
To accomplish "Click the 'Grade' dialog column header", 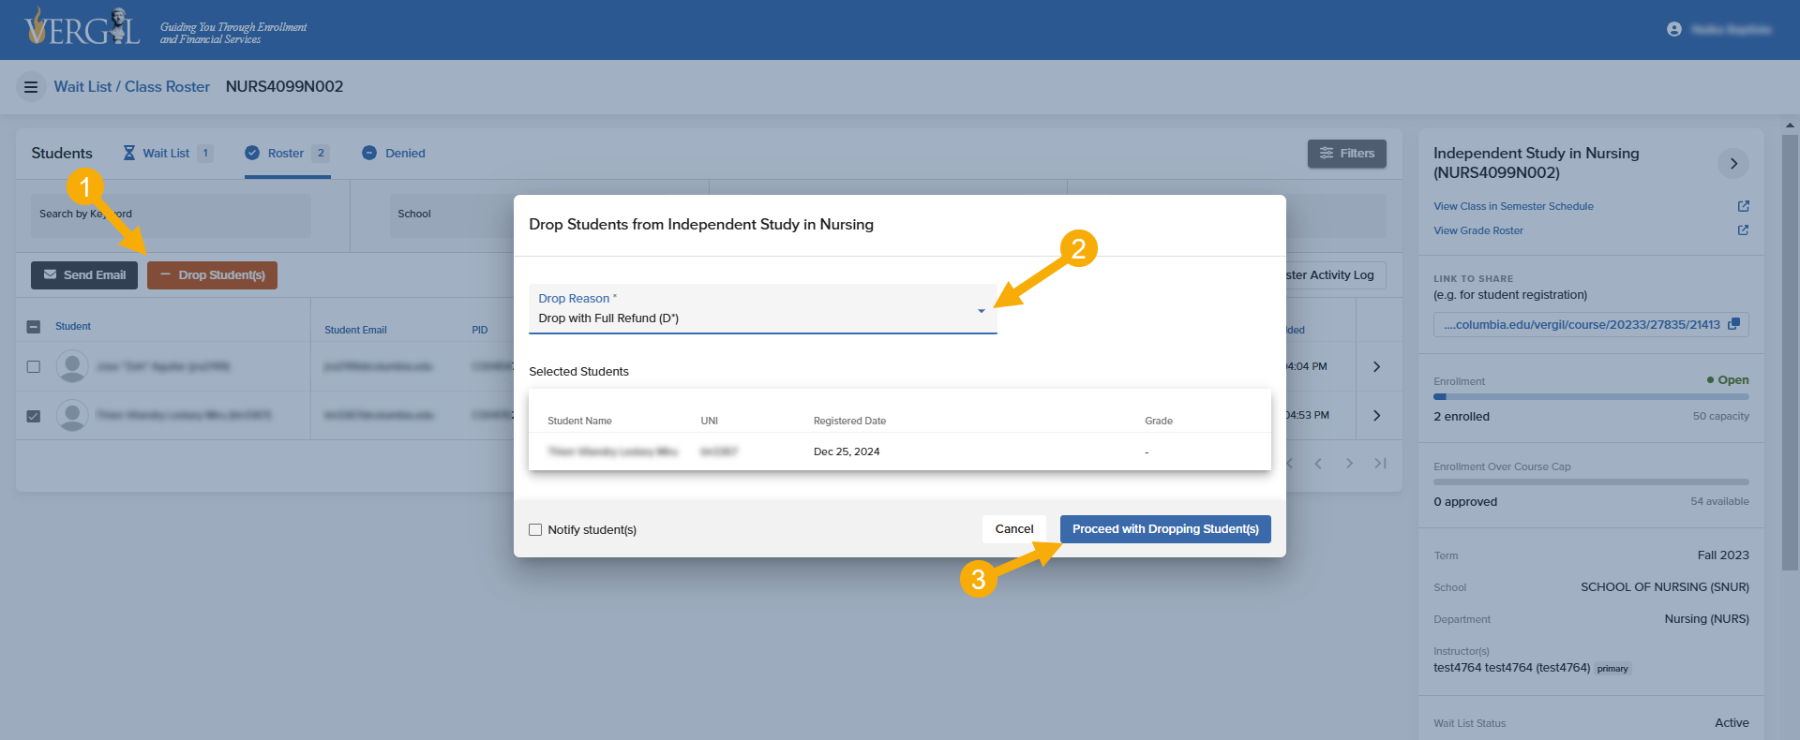I will [1159, 421].
